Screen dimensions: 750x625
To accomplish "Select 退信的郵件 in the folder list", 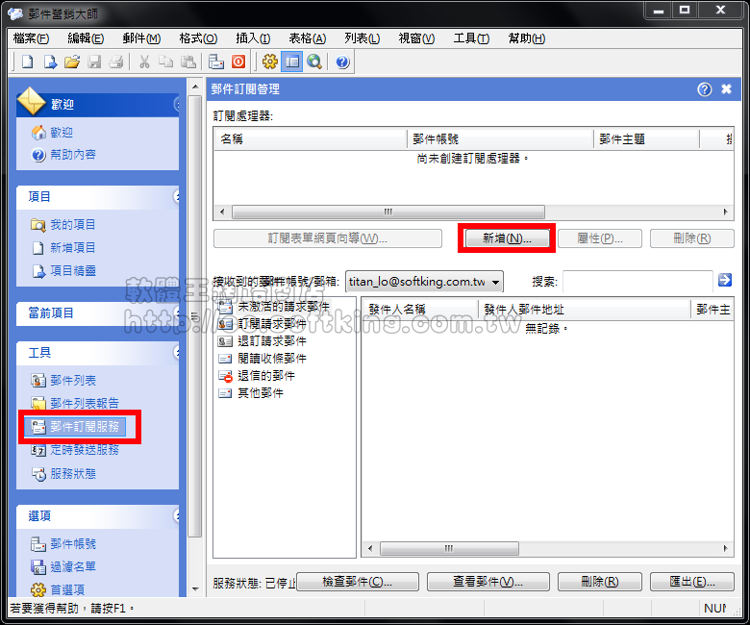I will pyautogui.click(x=265, y=375).
